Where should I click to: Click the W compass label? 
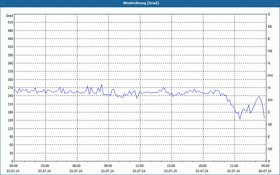click(269, 88)
